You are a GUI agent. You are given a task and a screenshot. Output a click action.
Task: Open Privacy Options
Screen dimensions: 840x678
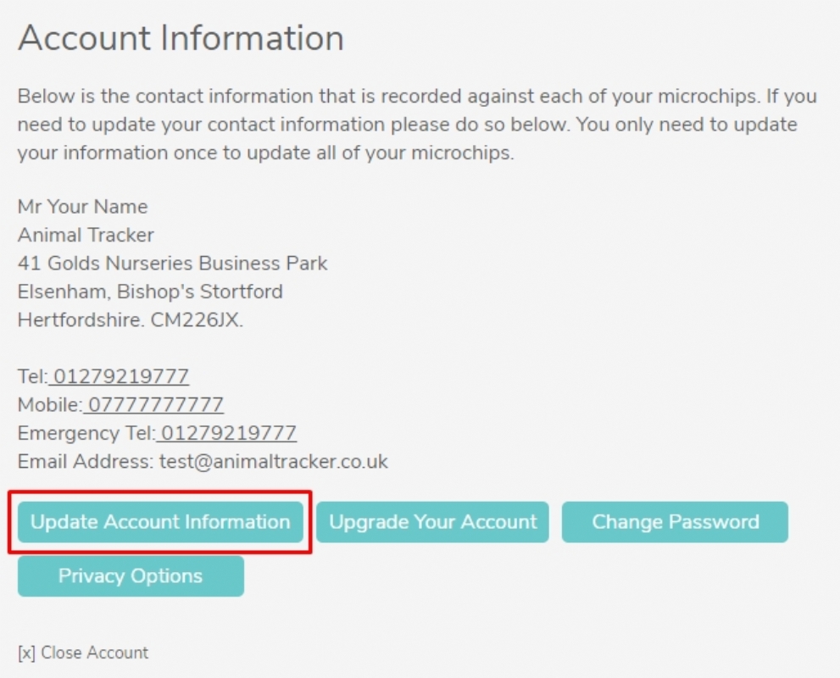131,576
